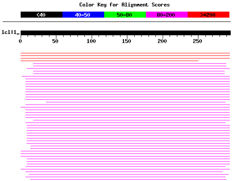Viewport: 232px width, 181px height.
Task: Click the lcl|1_ query label
Action: (x=10, y=32)
